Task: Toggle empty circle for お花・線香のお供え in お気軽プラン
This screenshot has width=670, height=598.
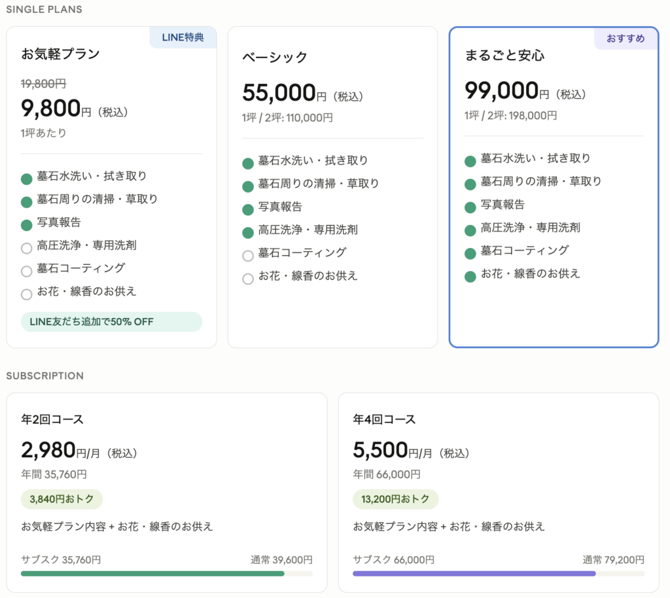Action: 27,294
